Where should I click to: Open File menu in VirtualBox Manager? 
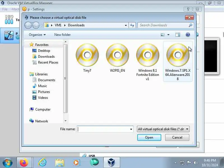click(x=5, y=9)
